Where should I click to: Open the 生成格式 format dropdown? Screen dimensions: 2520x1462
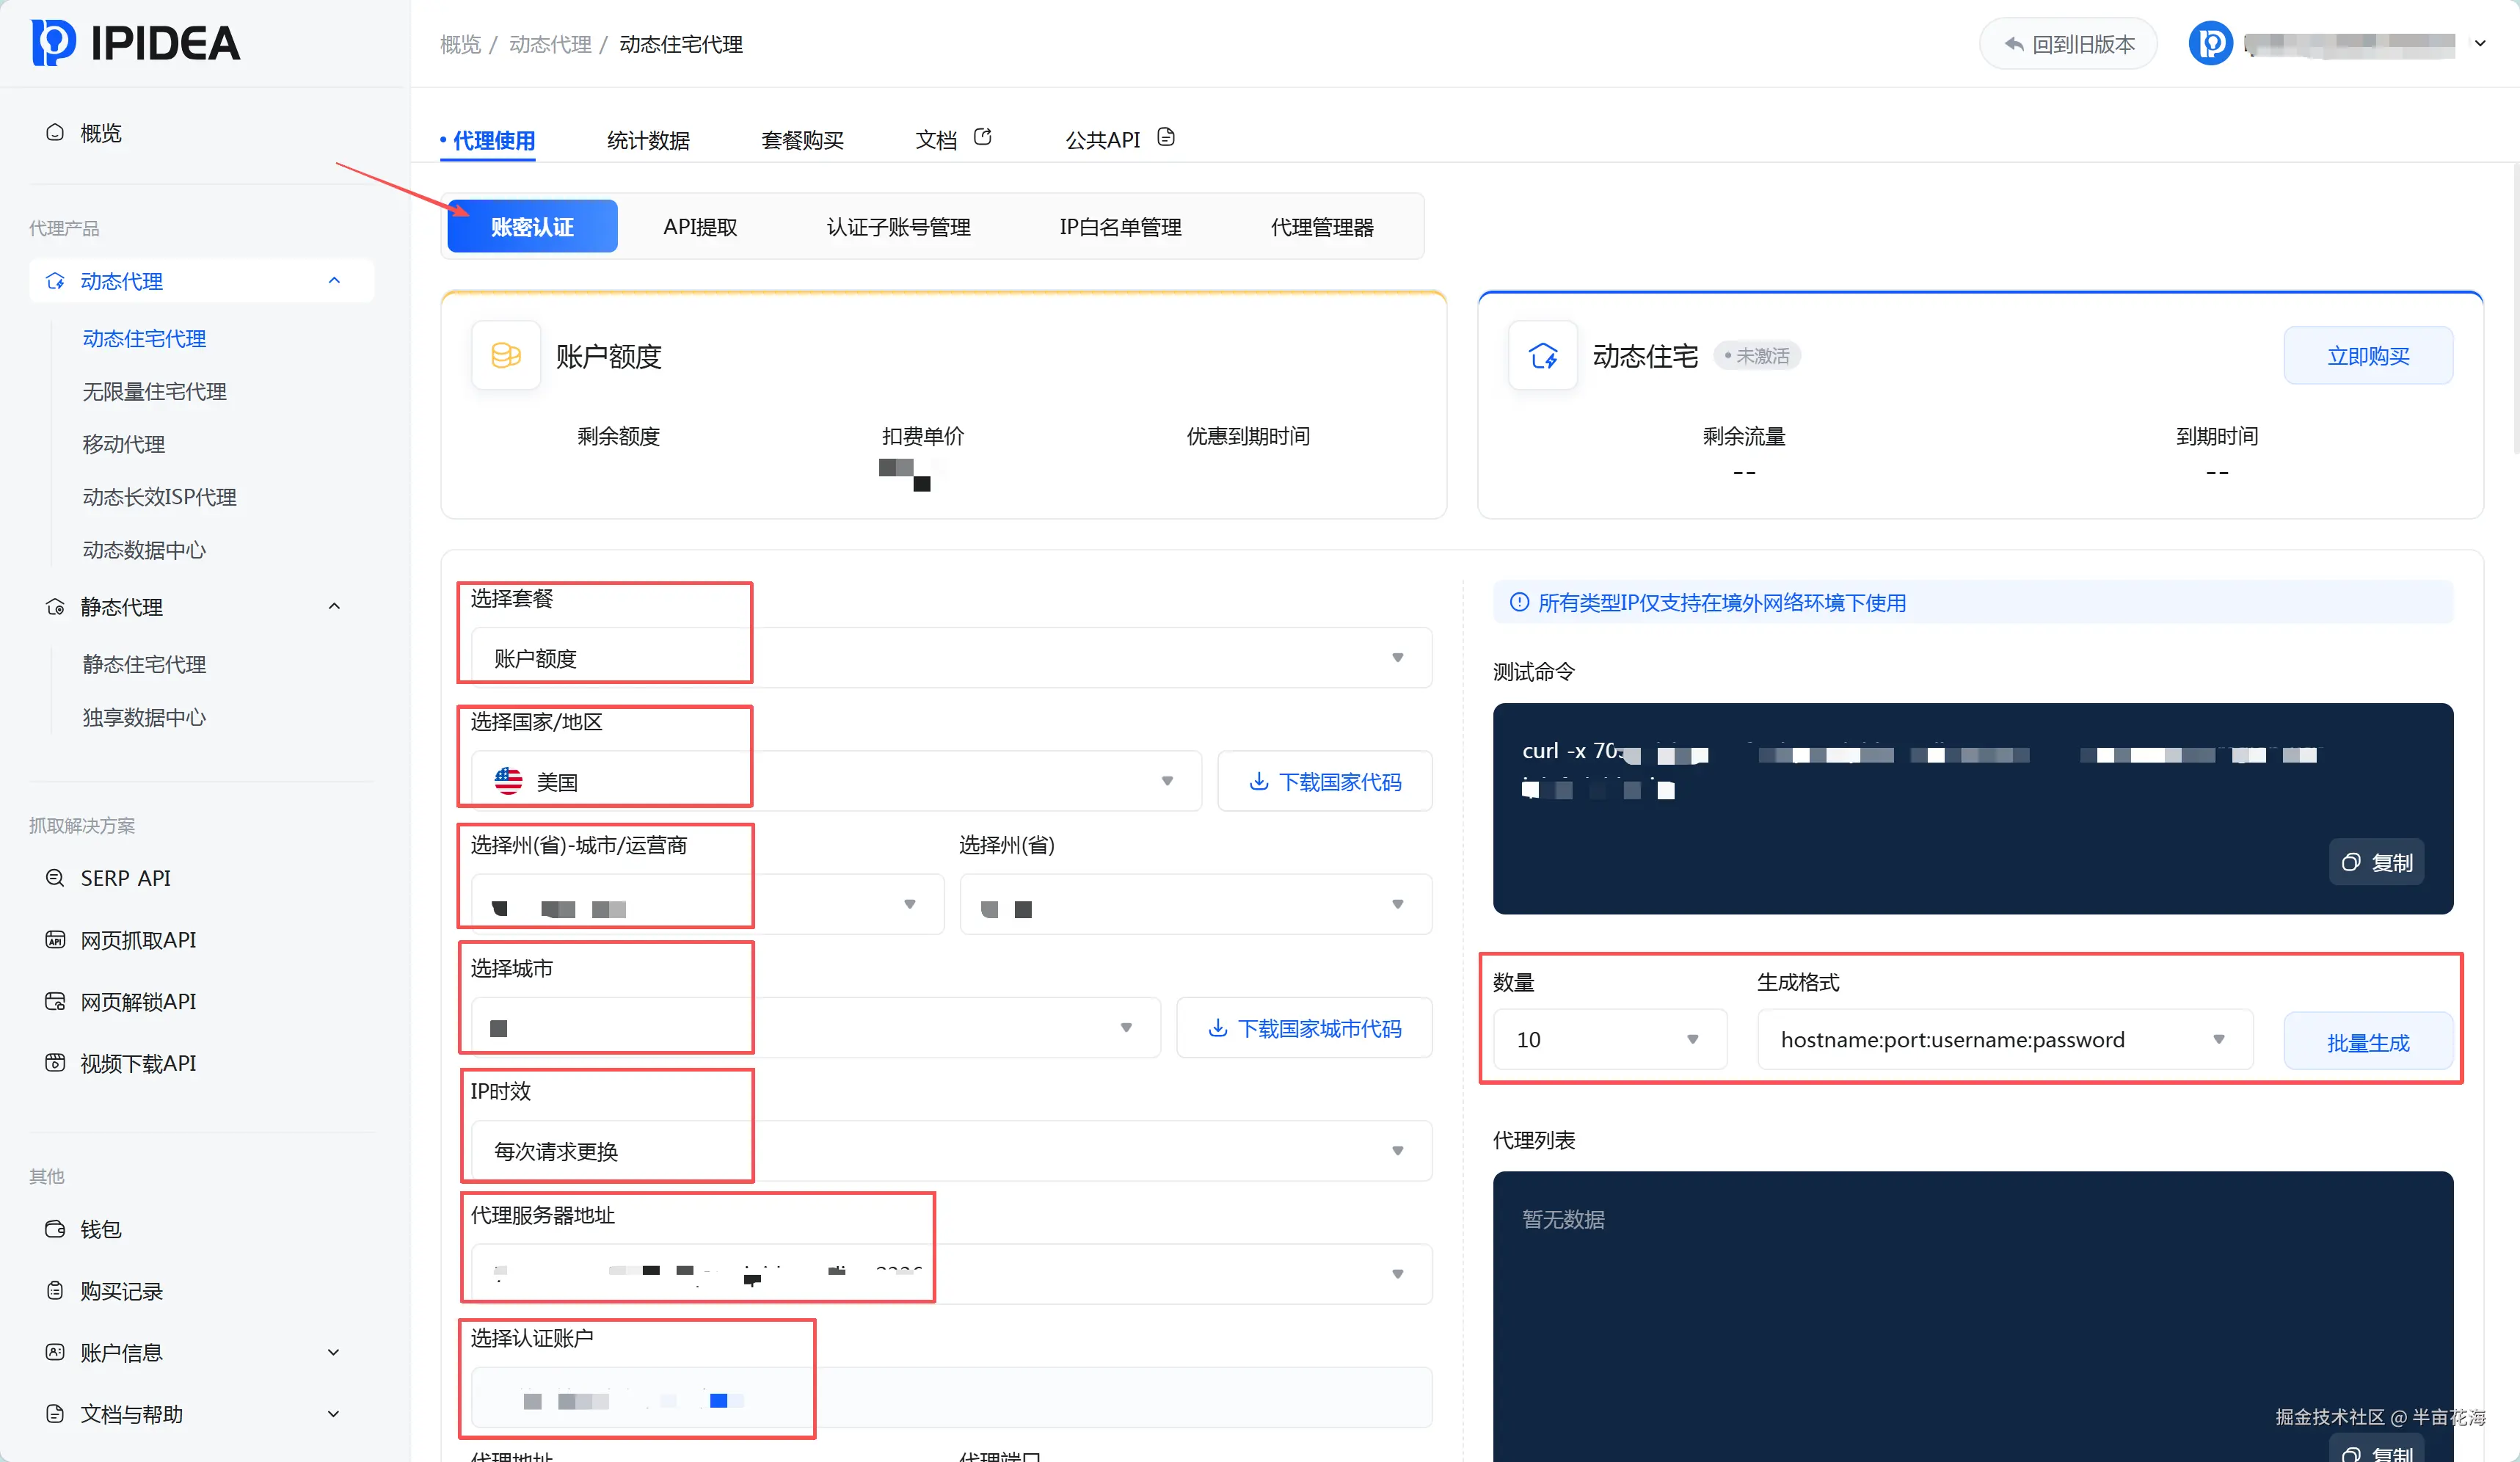pyautogui.click(x=2004, y=1039)
